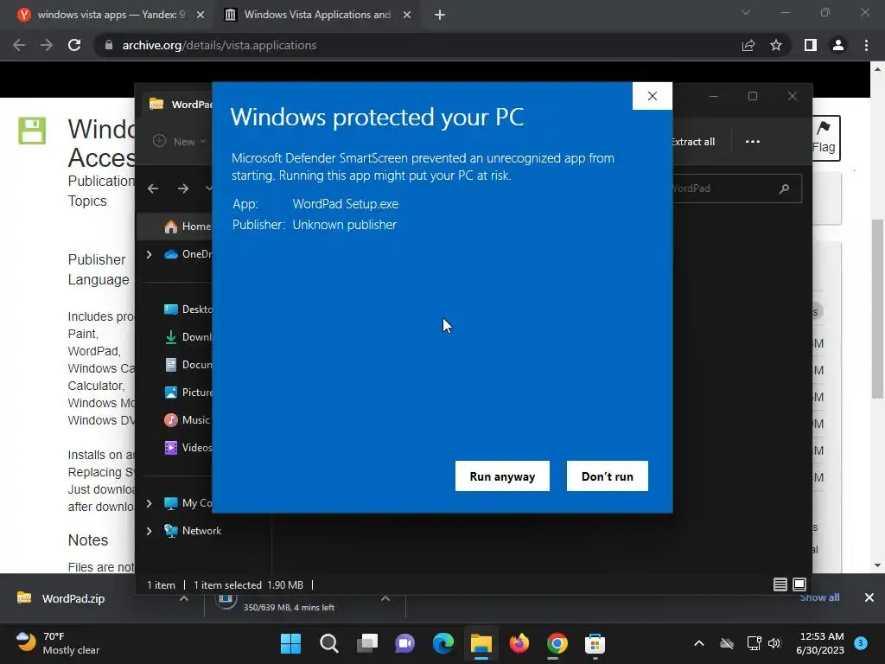Open Task View on taskbar
Viewport: 885px width, 664px height.
(x=366, y=643)
